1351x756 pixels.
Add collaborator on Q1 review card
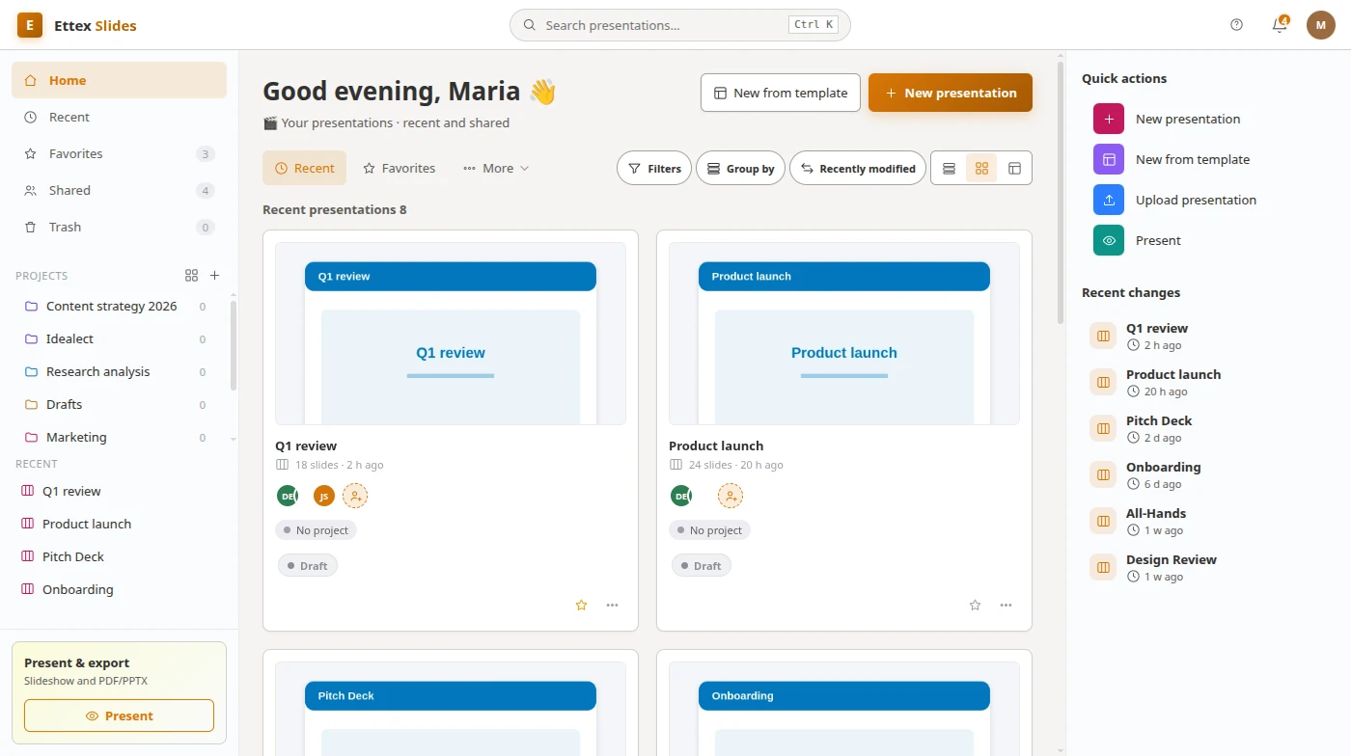(355, 496)
